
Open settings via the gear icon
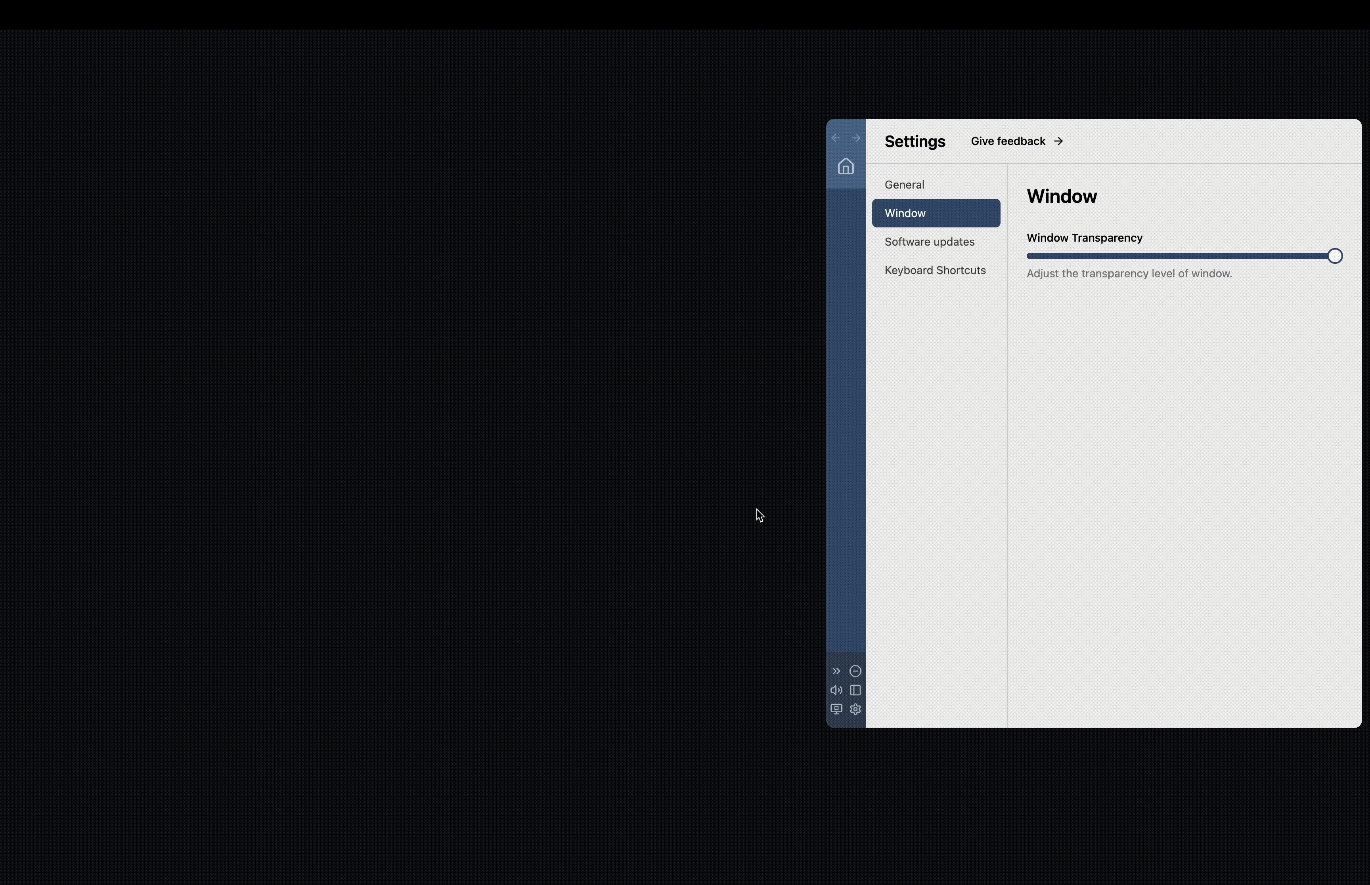coord(855,709)
